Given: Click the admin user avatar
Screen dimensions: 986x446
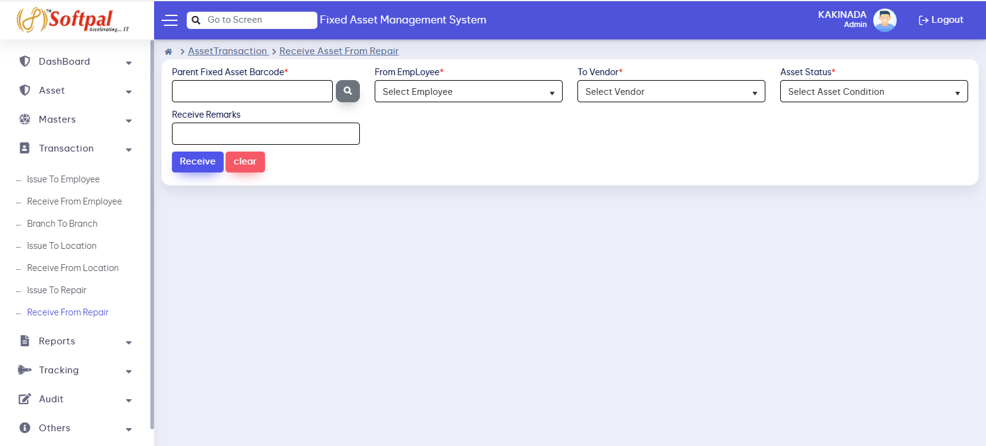Looking at the screenshot, I should (884, 20).
